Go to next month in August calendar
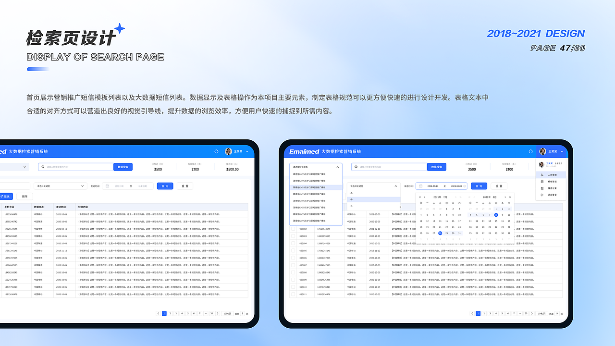 [505, 197]
